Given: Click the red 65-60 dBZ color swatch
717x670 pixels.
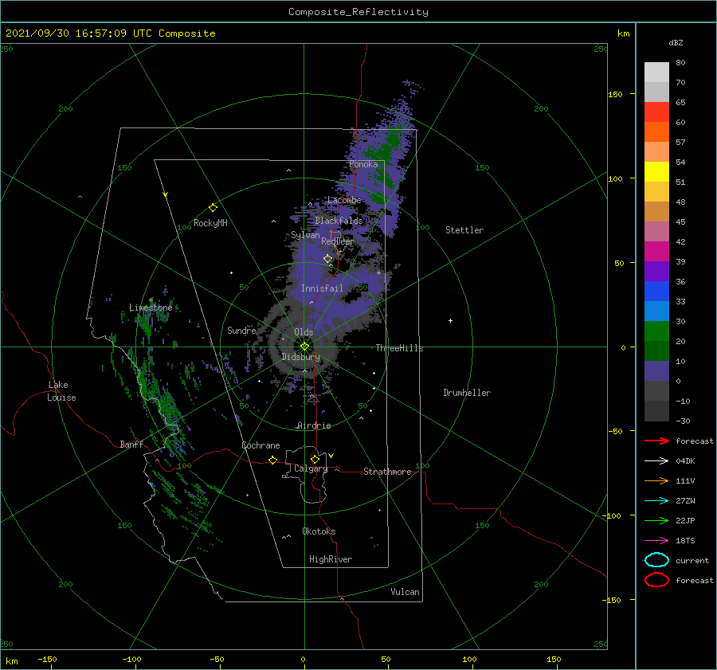Looking at the screenshot, I should pos(656,112).
